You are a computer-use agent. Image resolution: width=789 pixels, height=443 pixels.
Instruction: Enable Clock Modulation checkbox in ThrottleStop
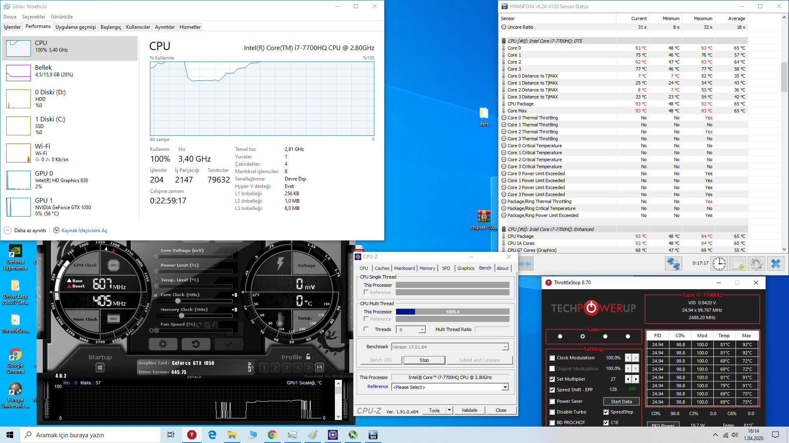coord(552,358)
